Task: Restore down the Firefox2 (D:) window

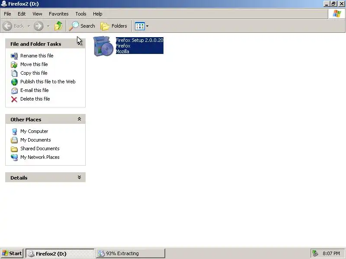Action: (333, 4)
